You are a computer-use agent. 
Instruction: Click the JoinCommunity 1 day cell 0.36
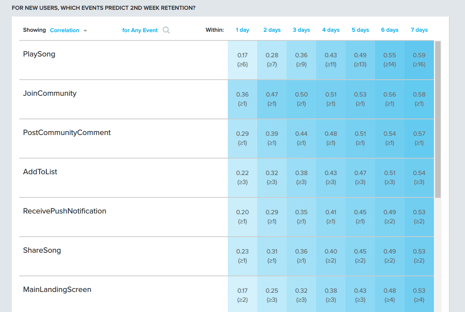pyautogui.click(x=242, y=99)
